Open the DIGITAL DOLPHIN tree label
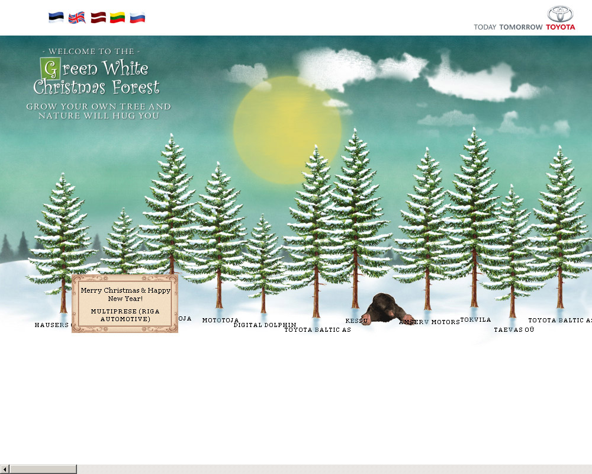The height and width of the screenshot is (474, 592). click(x=265, y=325)
